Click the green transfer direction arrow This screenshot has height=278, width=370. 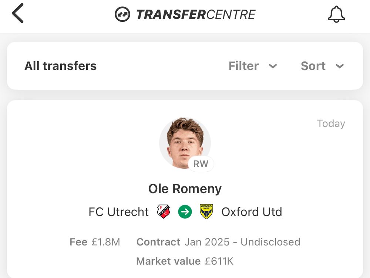(x=185, y=212)
